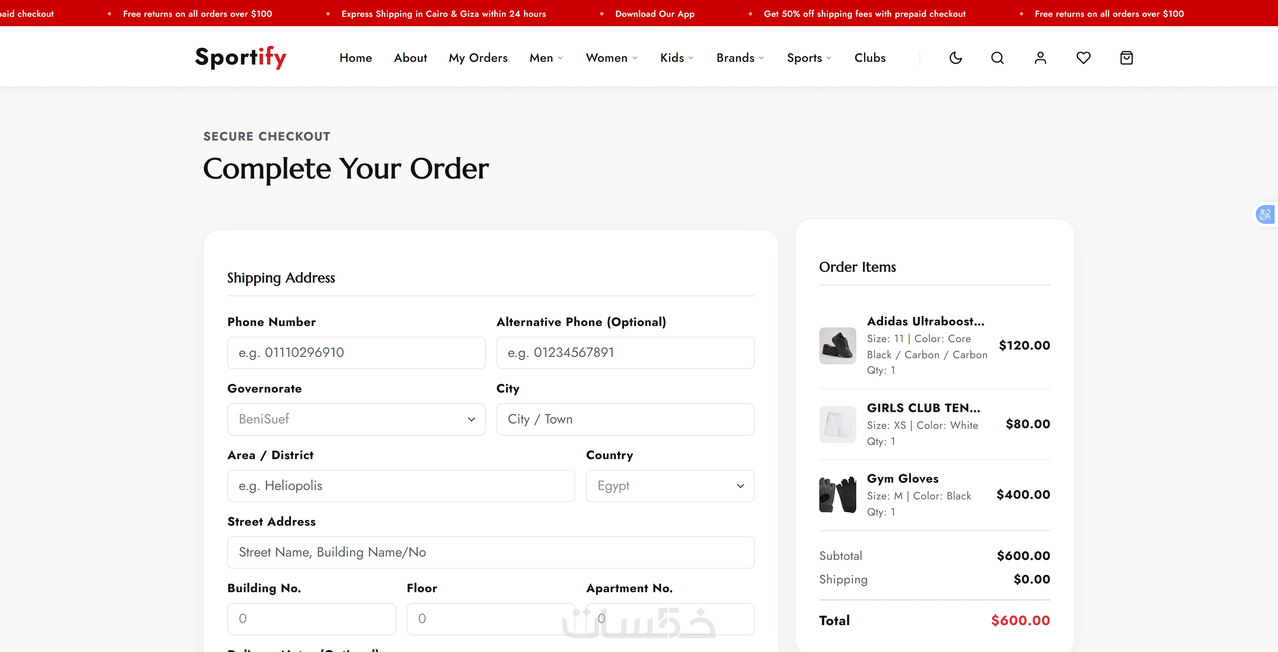
Task: Open the Adidas Ultraboost product thumbnail
Action: point(837,345)
